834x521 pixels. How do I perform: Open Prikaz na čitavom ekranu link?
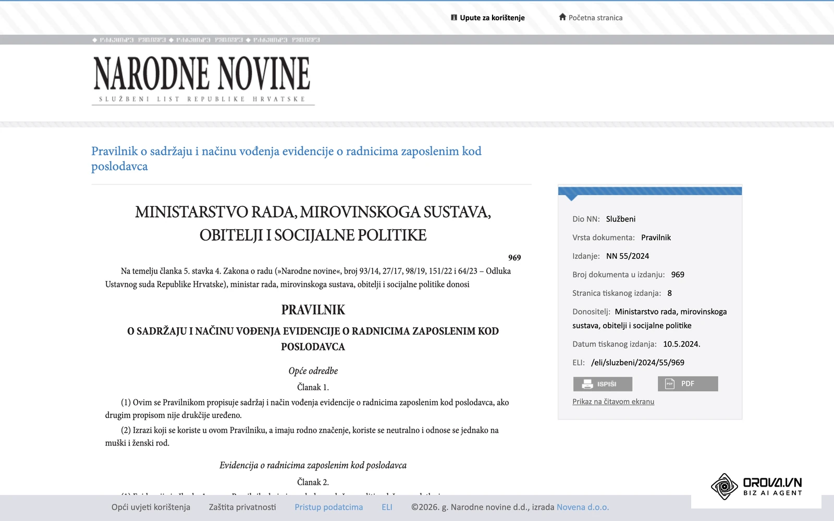pos(613,402)
